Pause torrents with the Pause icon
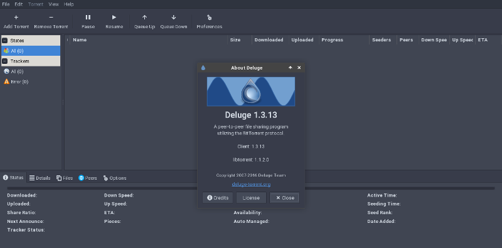The image size is (502, 248). [x=88, y=18]
